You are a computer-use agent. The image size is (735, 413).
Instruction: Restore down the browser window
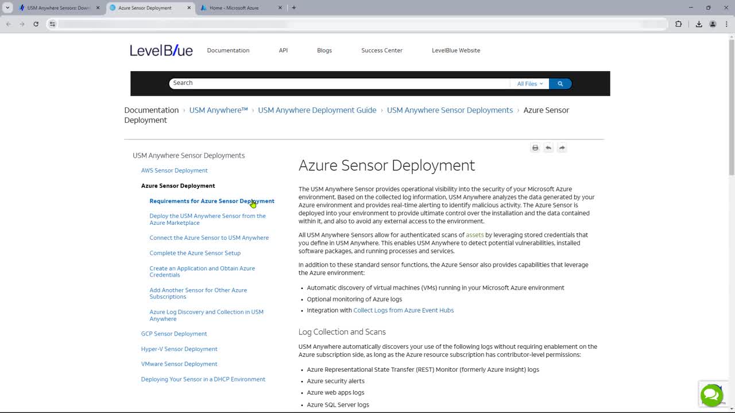point(709,7)
